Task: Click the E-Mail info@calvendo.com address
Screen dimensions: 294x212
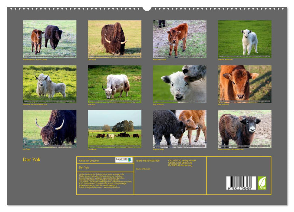Action: tap(94, 188)
